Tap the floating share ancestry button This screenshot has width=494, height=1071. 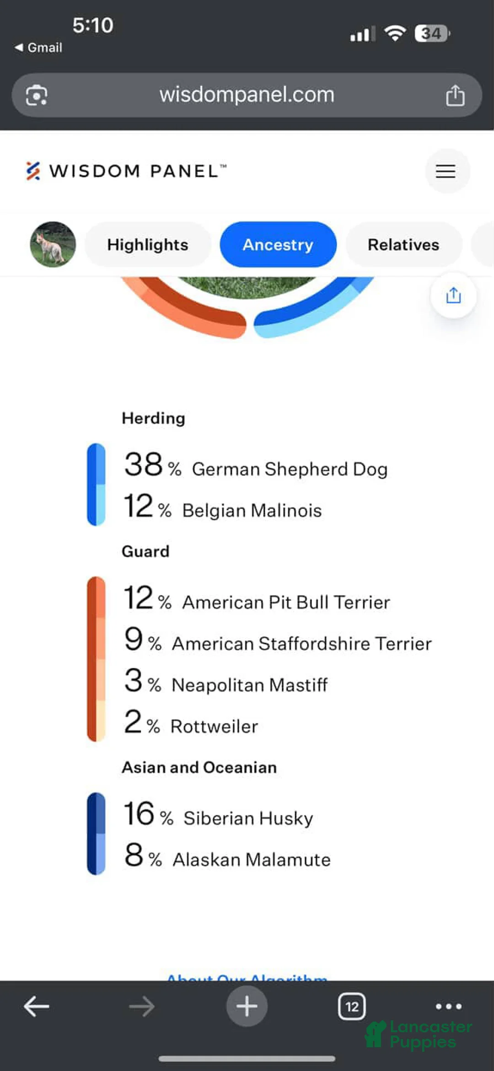coord(453,296)
